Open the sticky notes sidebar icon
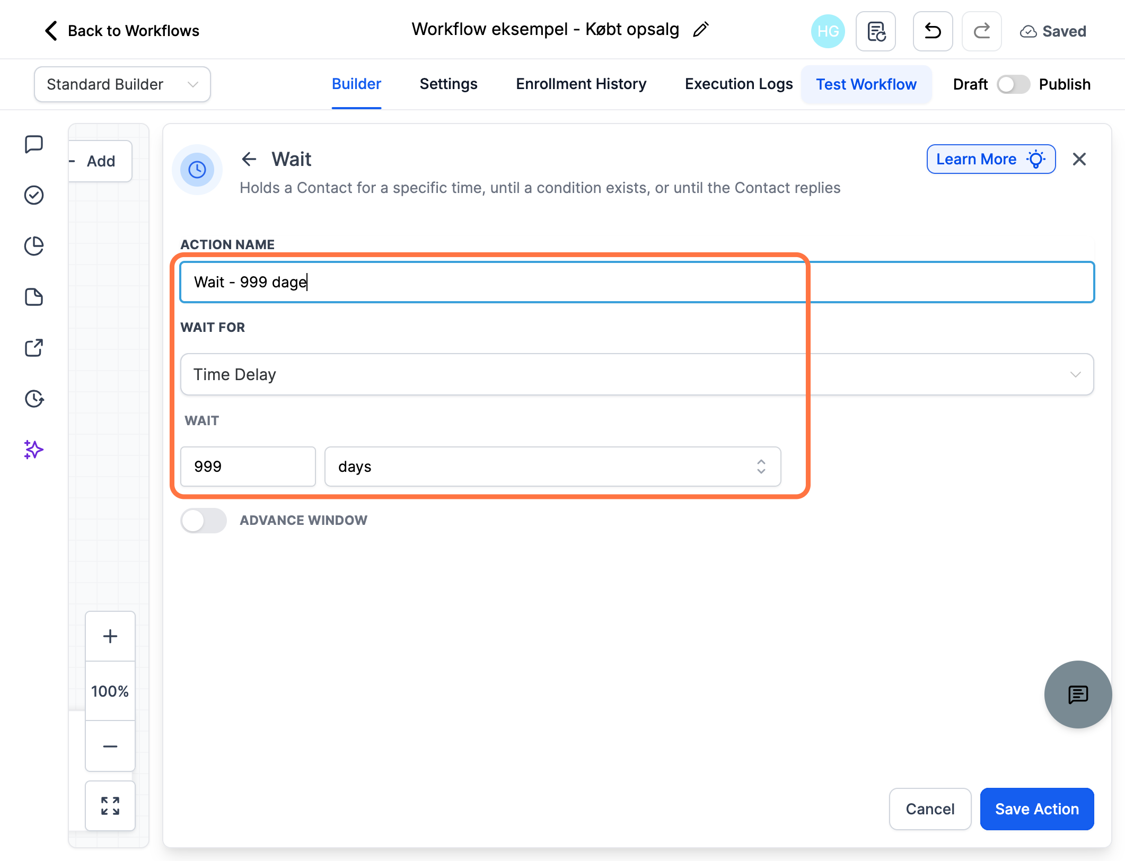 pyautogui.click(x=34, y=297)
